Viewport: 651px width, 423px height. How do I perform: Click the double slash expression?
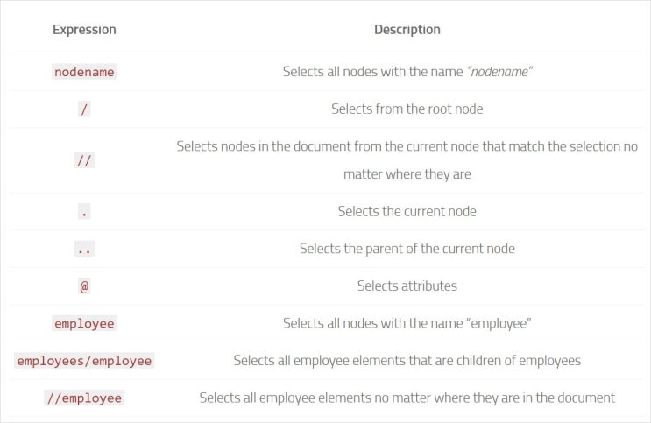(x=84, y=160)
